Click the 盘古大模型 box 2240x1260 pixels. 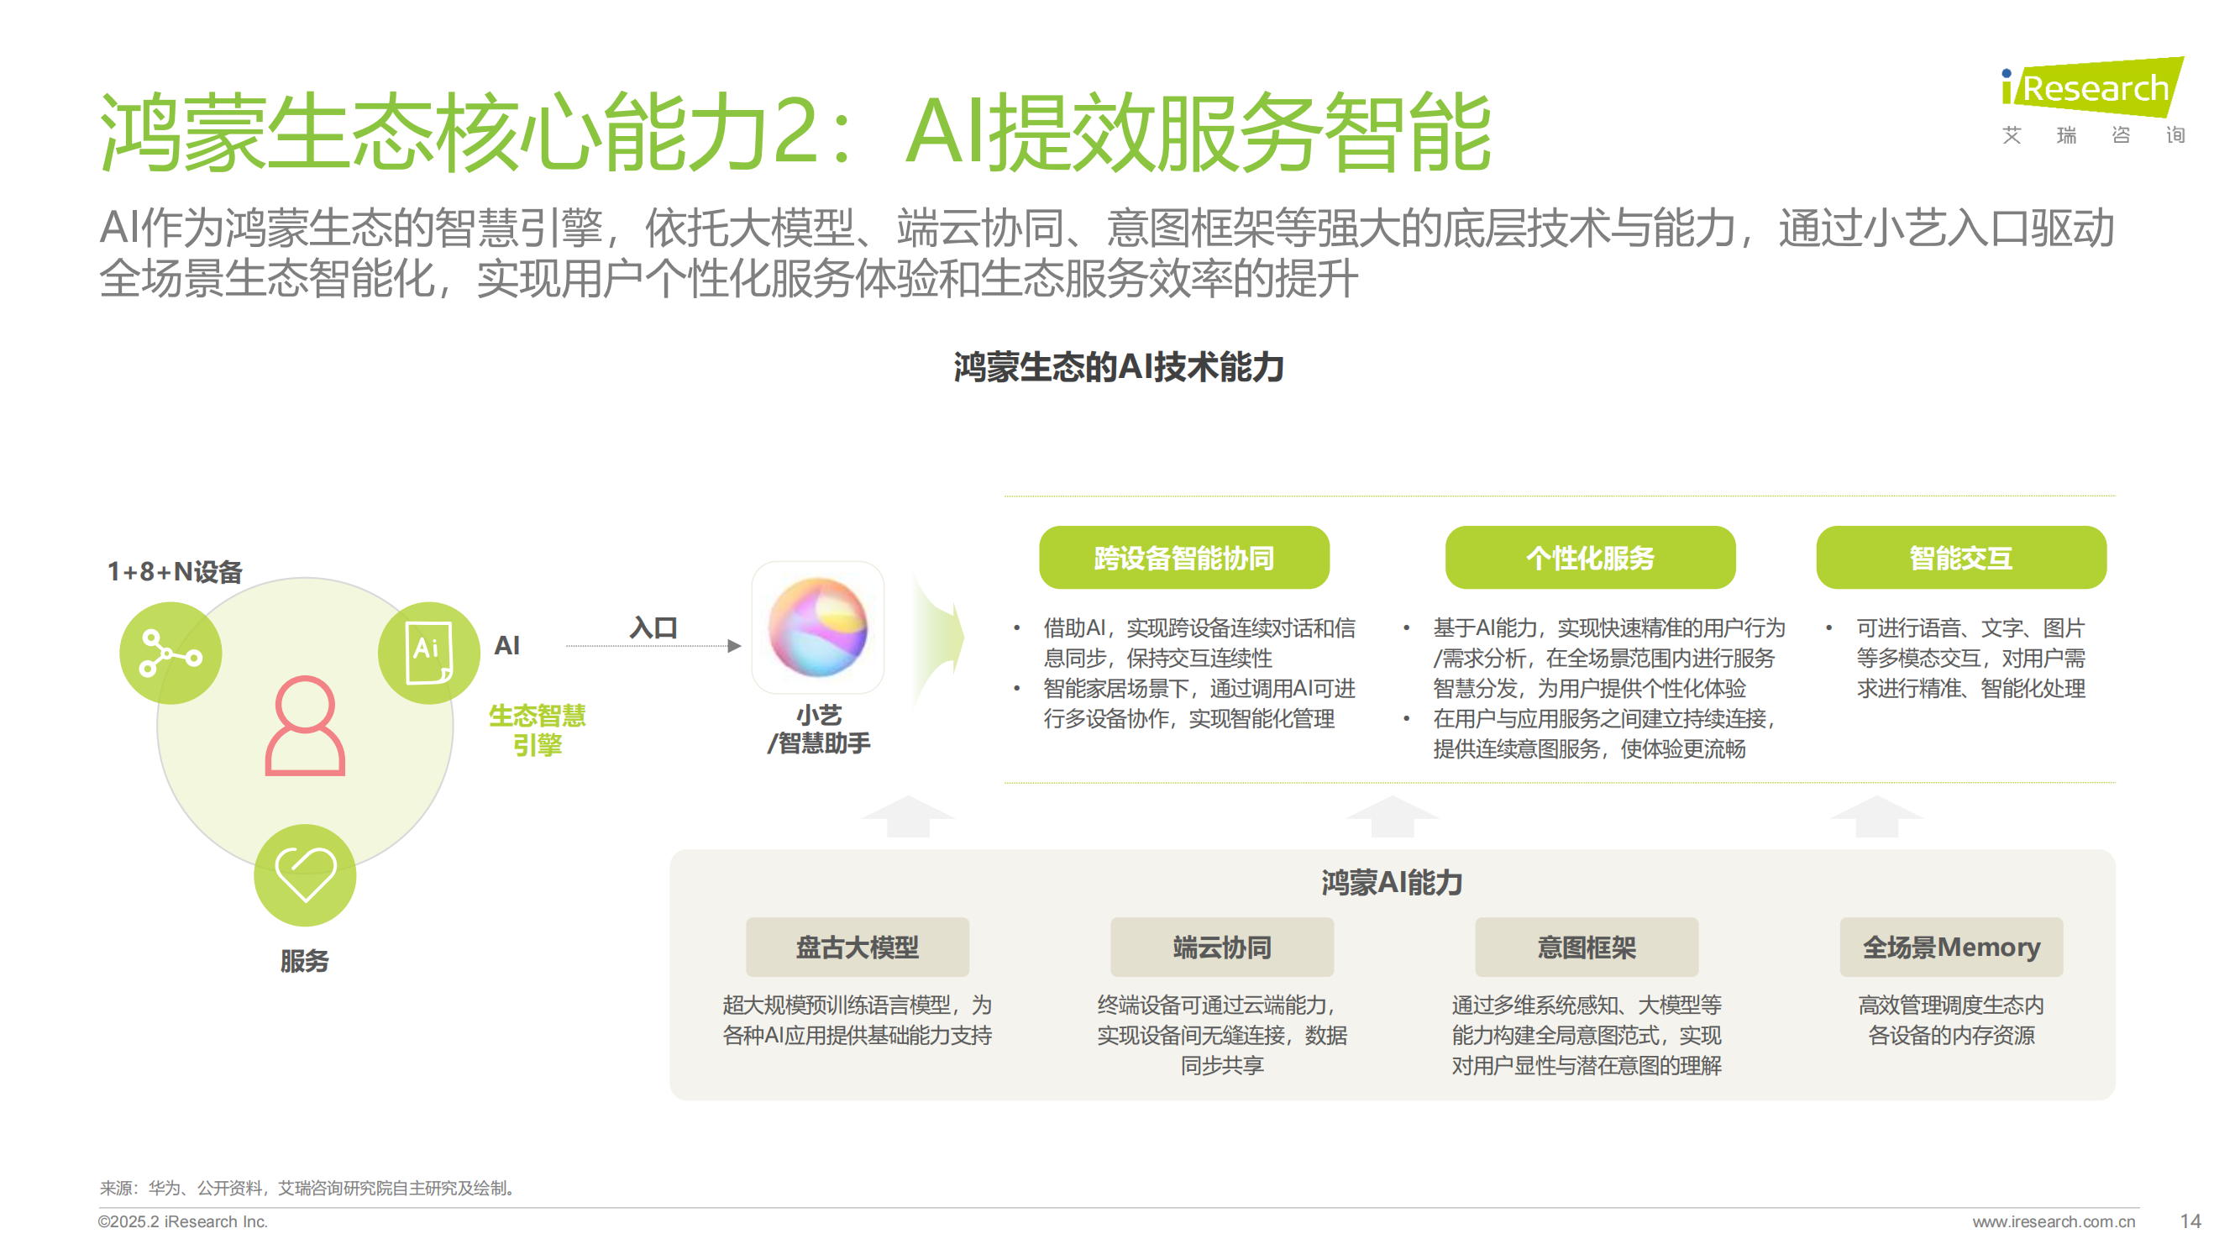(858, 947)
